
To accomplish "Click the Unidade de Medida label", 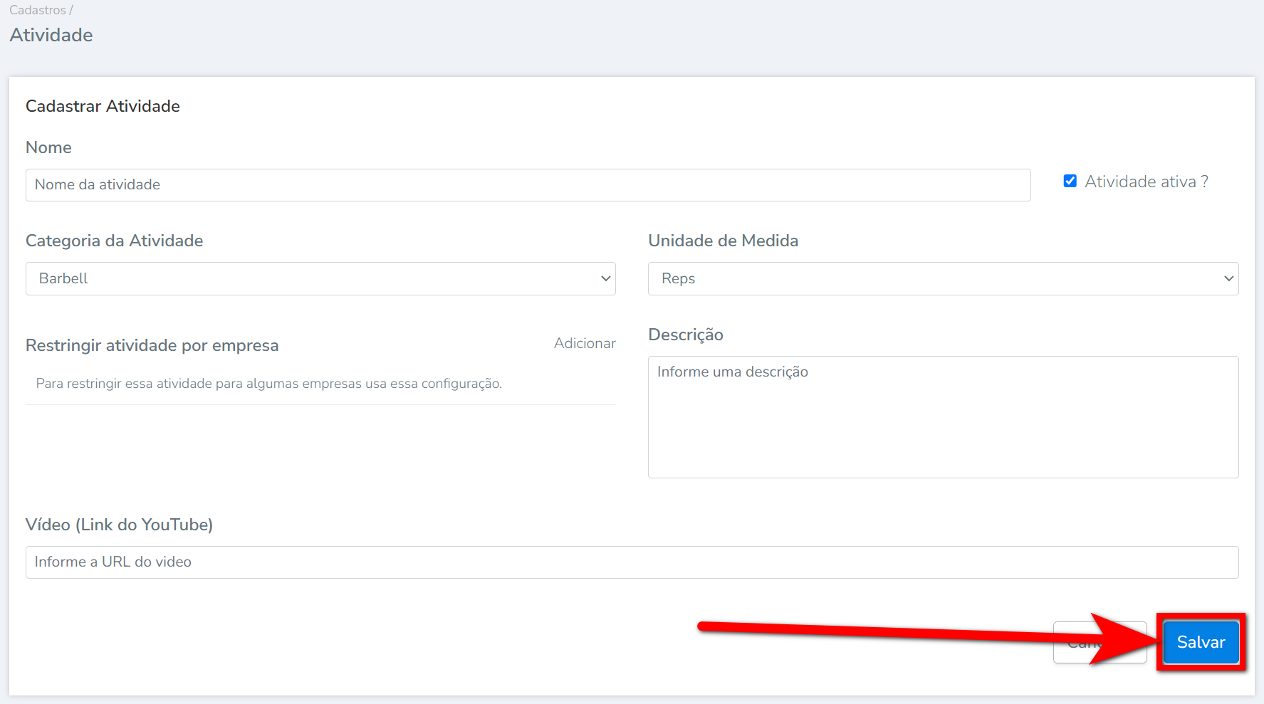I will tap(723, 241).
